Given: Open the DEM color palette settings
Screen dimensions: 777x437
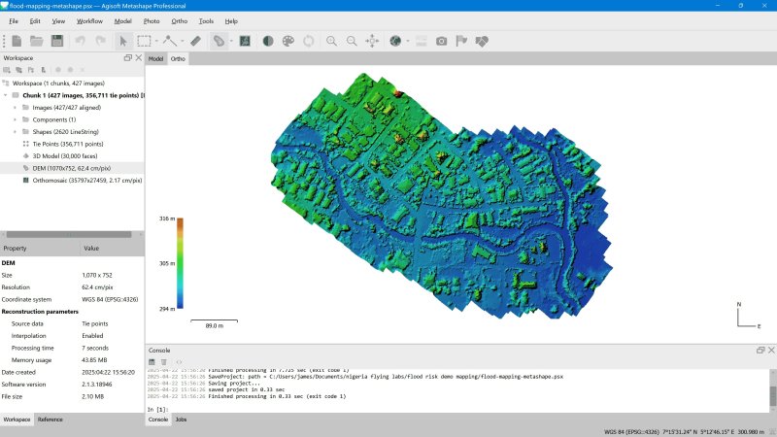Looking at the screenshot, I should coord(287,41).
